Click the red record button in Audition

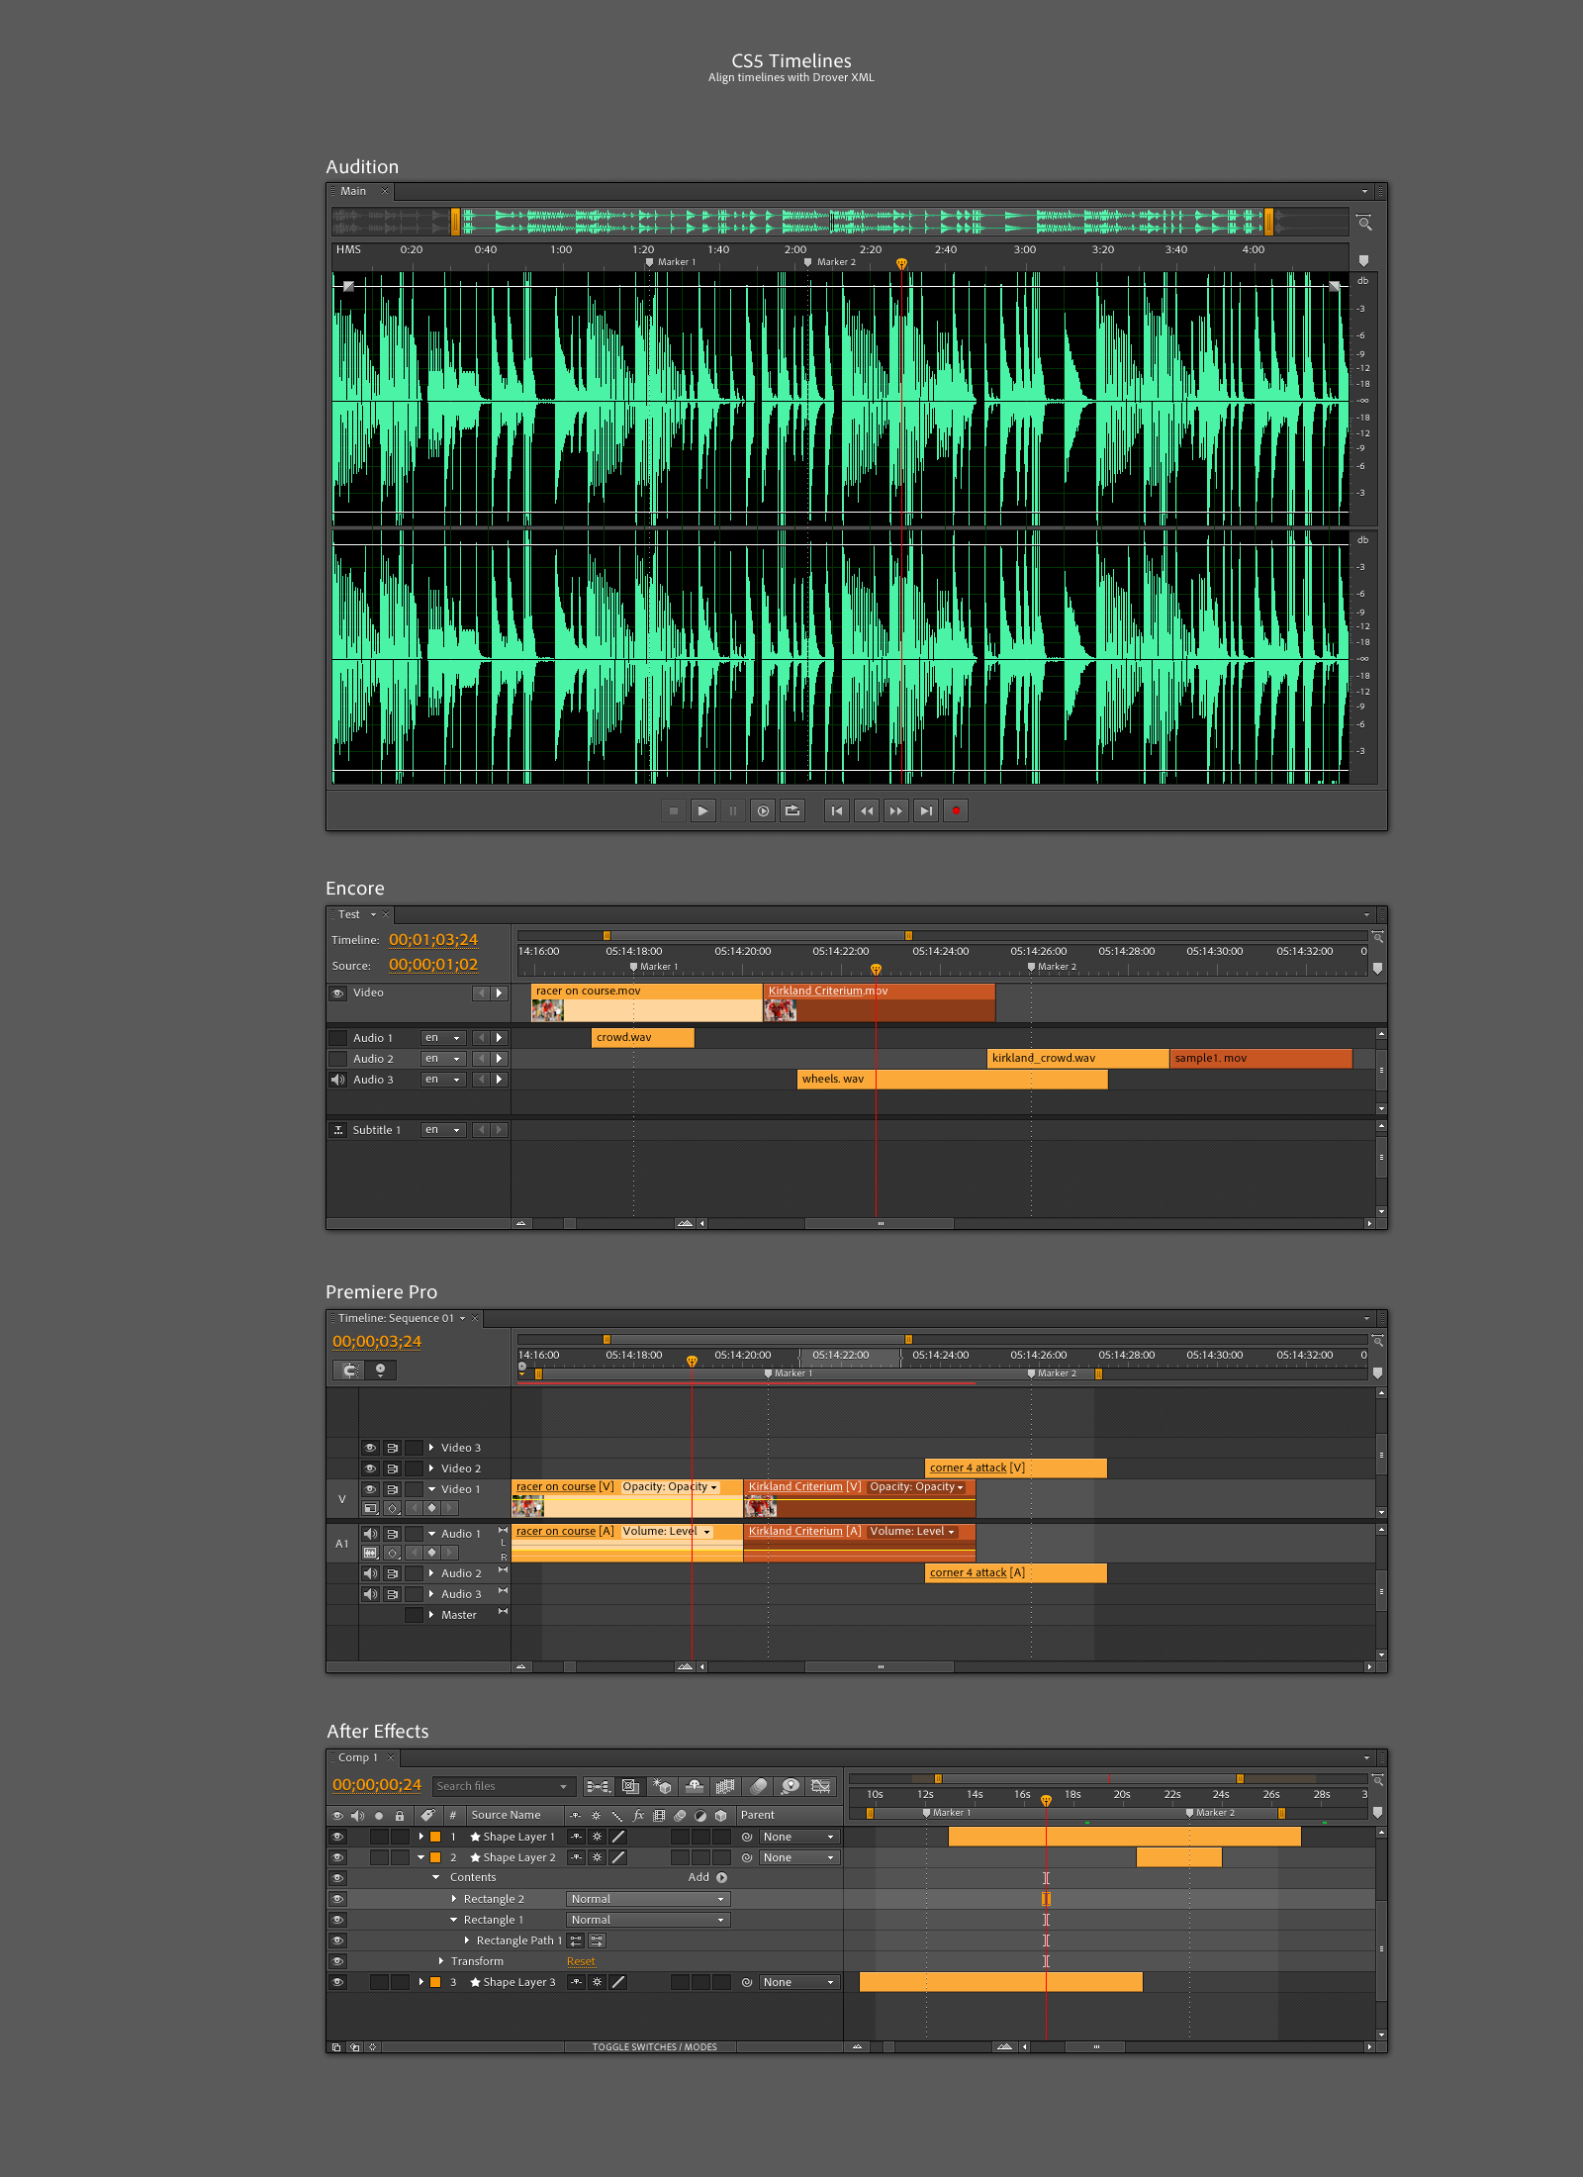[x=956, y=810]
